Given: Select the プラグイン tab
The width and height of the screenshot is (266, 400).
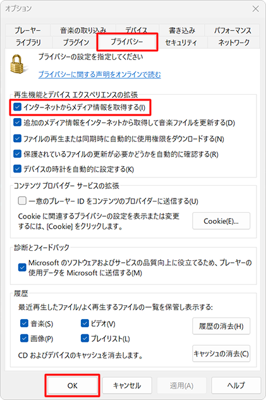Looking at the screenshot, I should click(76, 42).
